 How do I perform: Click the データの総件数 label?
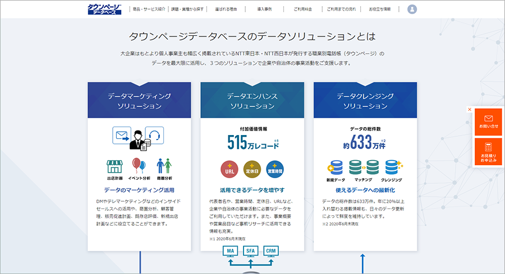tap(365, 129)
